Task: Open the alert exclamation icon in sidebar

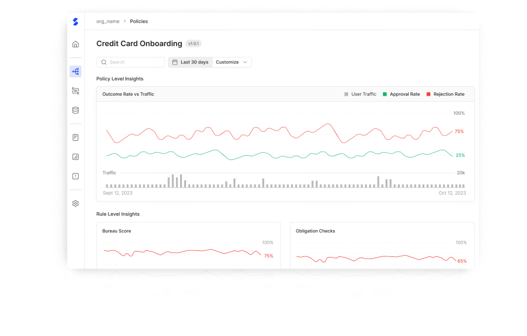Action: pos(76,176)
